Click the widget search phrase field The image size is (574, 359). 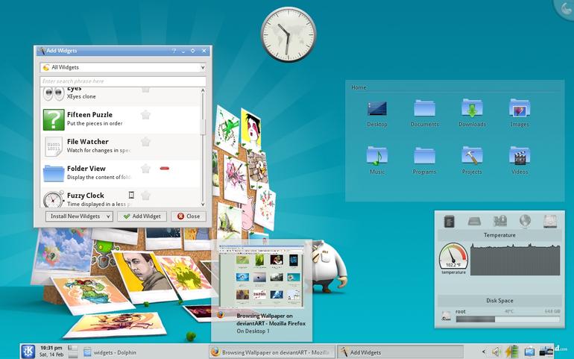pyautogui.click(x=123, y=81)
